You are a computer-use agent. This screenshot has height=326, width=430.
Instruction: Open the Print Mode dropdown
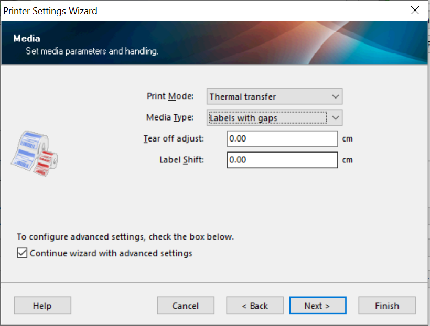[274, 96]
